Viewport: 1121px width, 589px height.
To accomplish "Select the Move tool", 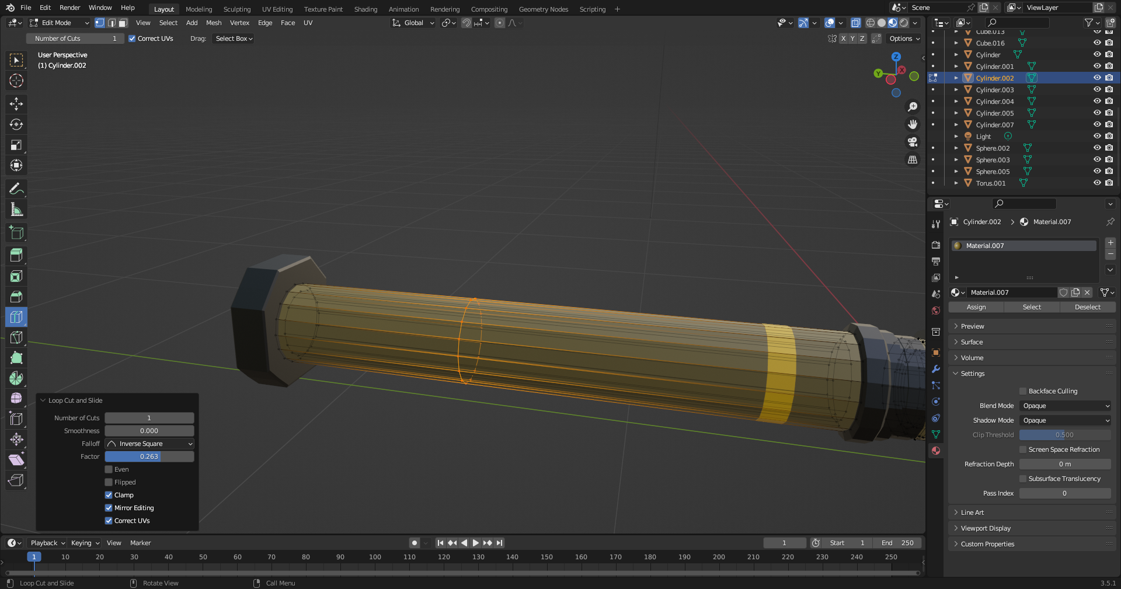I will pos(16,104).
